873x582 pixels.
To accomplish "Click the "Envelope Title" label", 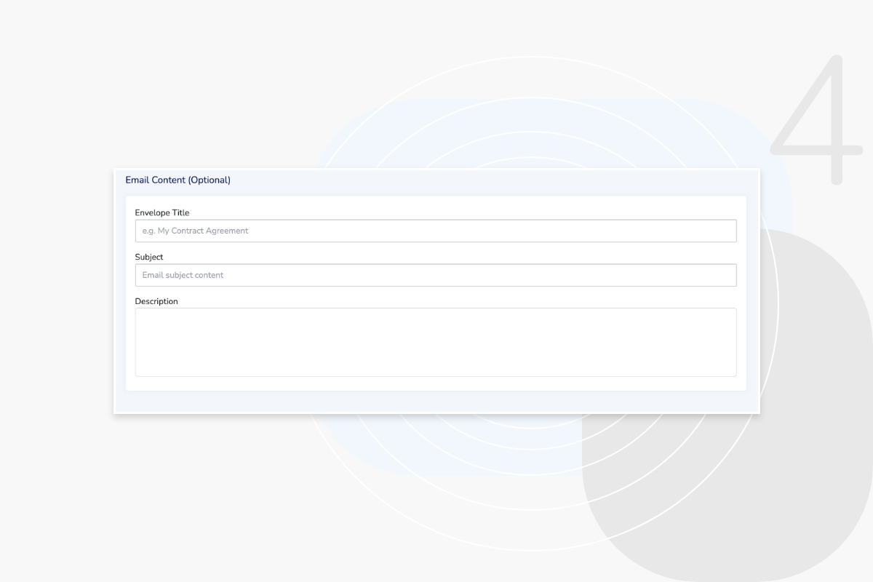I will pos(162,213).
